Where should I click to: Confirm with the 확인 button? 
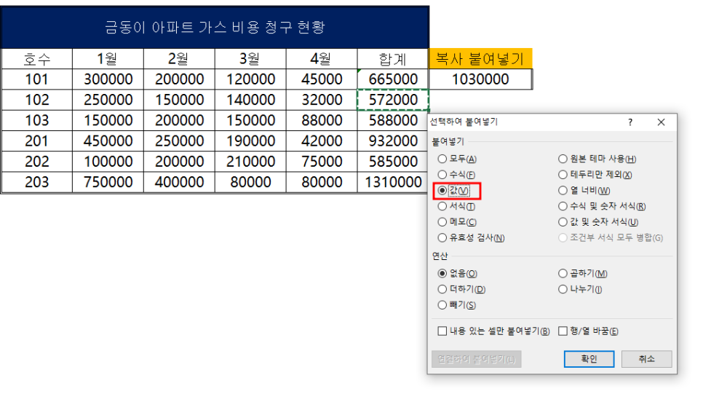pos(589,359)
